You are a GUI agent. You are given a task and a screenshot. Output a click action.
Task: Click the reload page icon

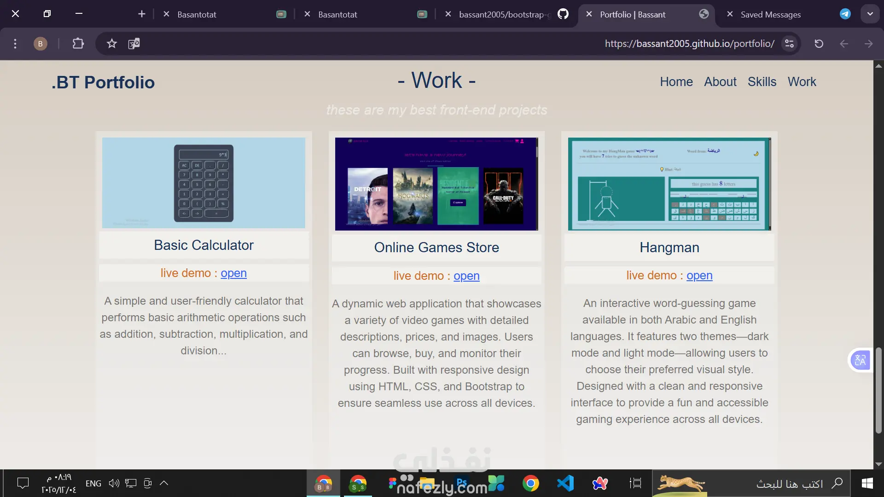[x=819, y=44]
